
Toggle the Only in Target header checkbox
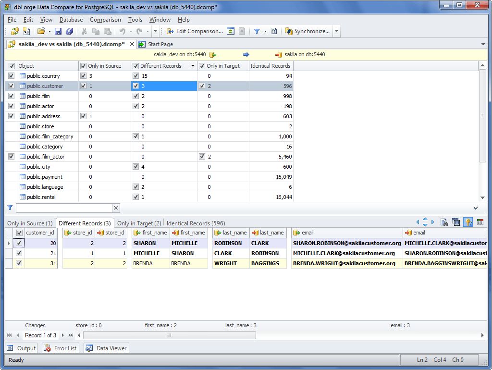[202, 66]
